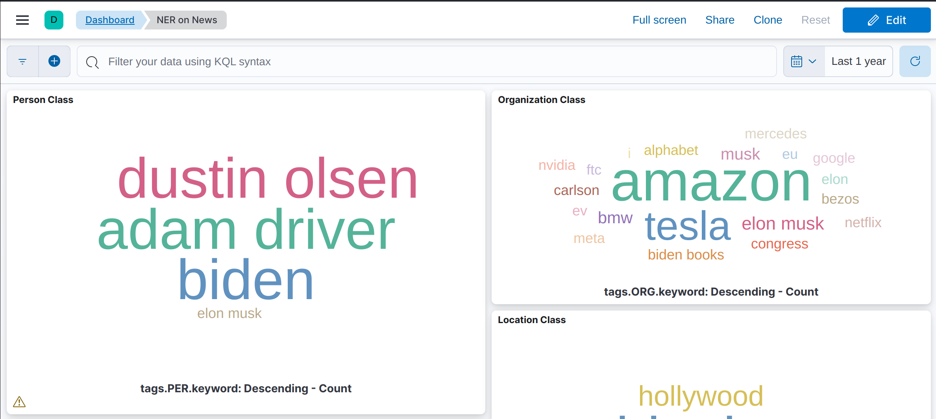Click the search magnifier icon
This screenshot has height=419, width=936.
[x=92, y=62]
